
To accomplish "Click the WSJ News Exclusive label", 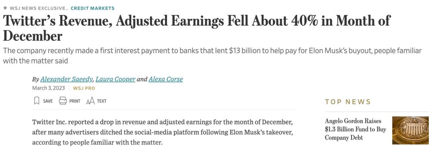I will 37,8.
